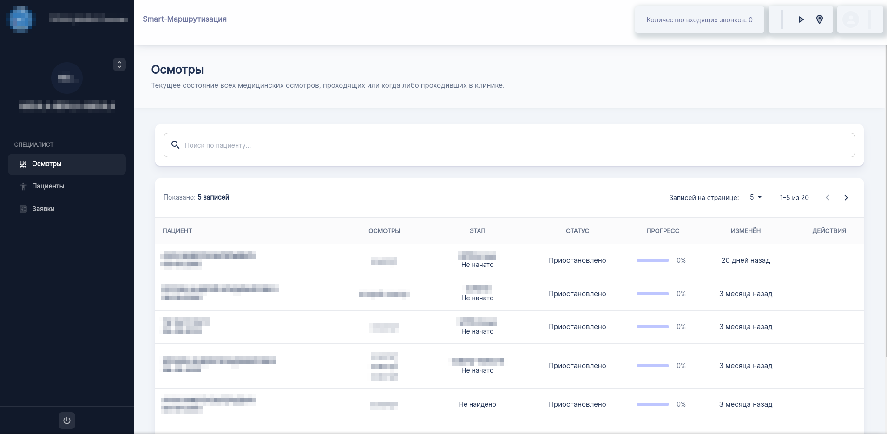
Task: Sort by ИЗМЕНЁН column header
Action: click(745, 231)
